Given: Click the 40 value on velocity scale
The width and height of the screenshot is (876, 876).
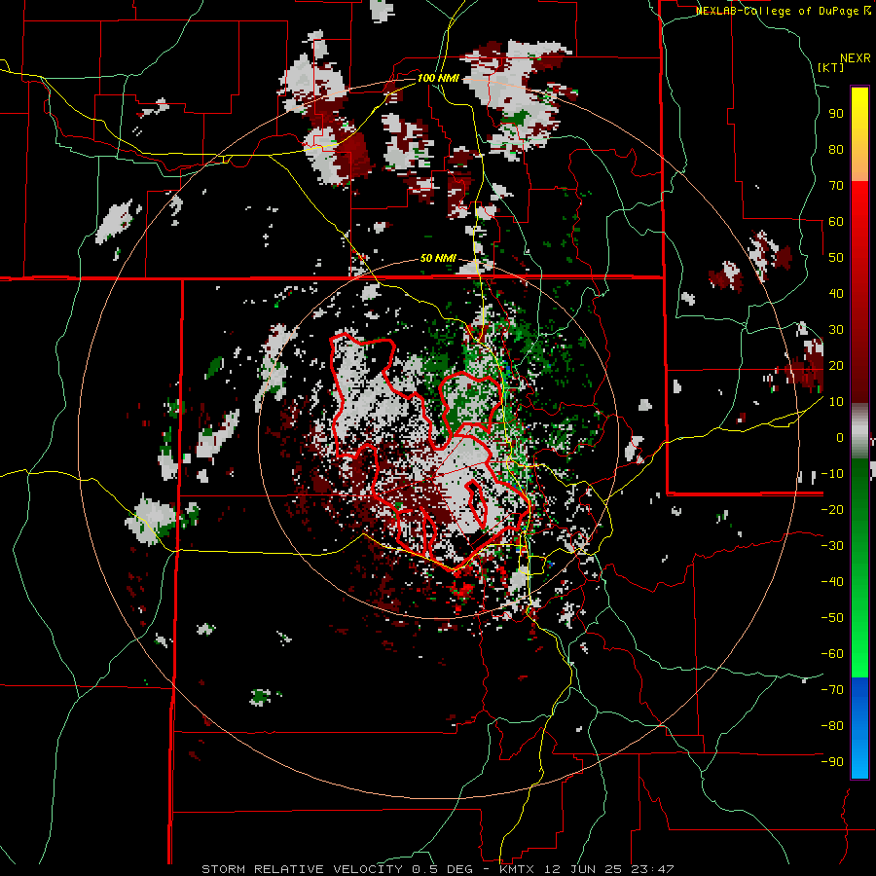Looking at the screenshot, I should pos(836,293).
